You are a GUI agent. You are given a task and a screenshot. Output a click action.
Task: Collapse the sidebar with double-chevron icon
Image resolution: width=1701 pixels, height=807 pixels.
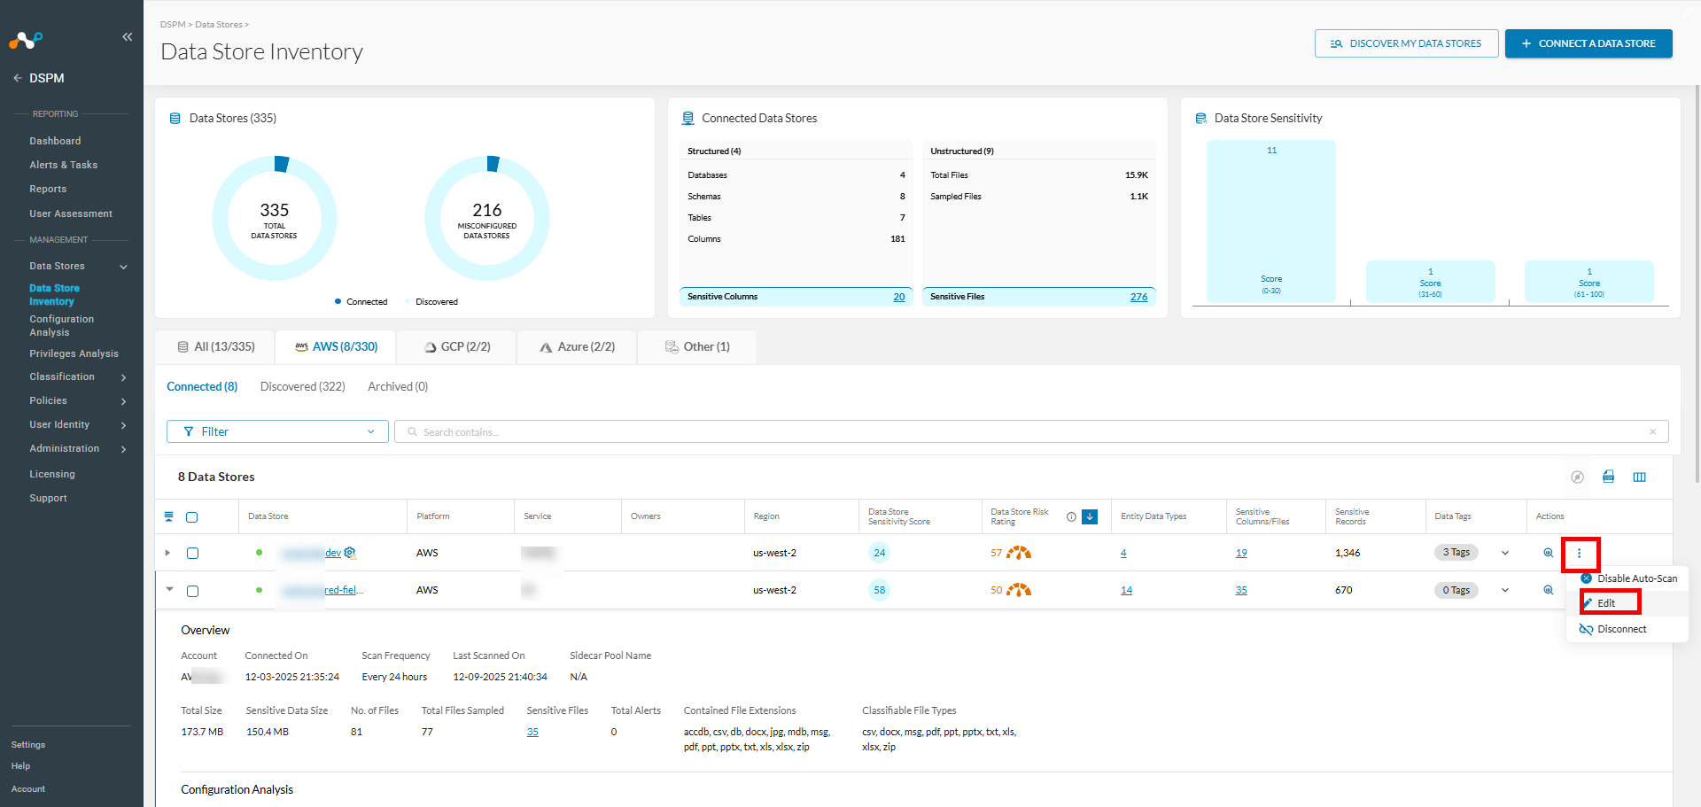127,36
